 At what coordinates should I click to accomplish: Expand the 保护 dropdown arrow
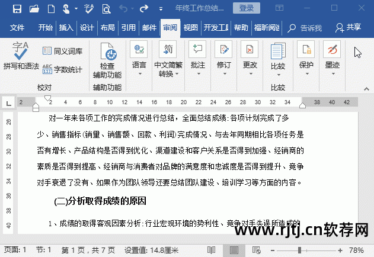(x=307, y=74)
